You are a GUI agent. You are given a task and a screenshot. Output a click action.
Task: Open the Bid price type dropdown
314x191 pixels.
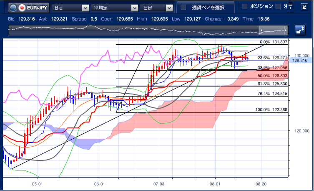[x=70, y=8]
